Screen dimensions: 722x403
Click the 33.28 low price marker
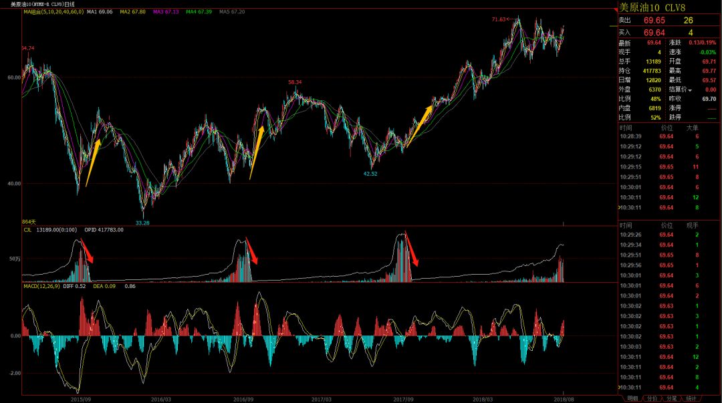142,223
